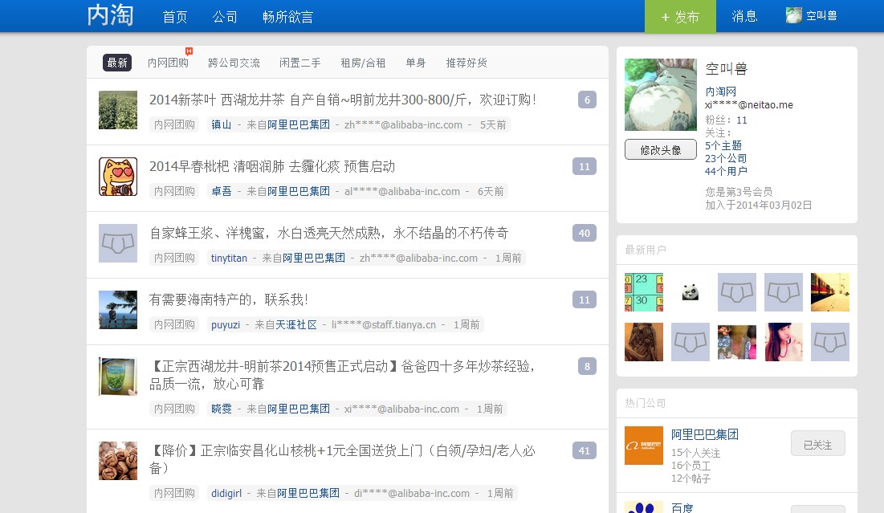The height and width of the screenshot is (513, 884).
Task: Open the 公司 navigation item
Action: [224, 17]
